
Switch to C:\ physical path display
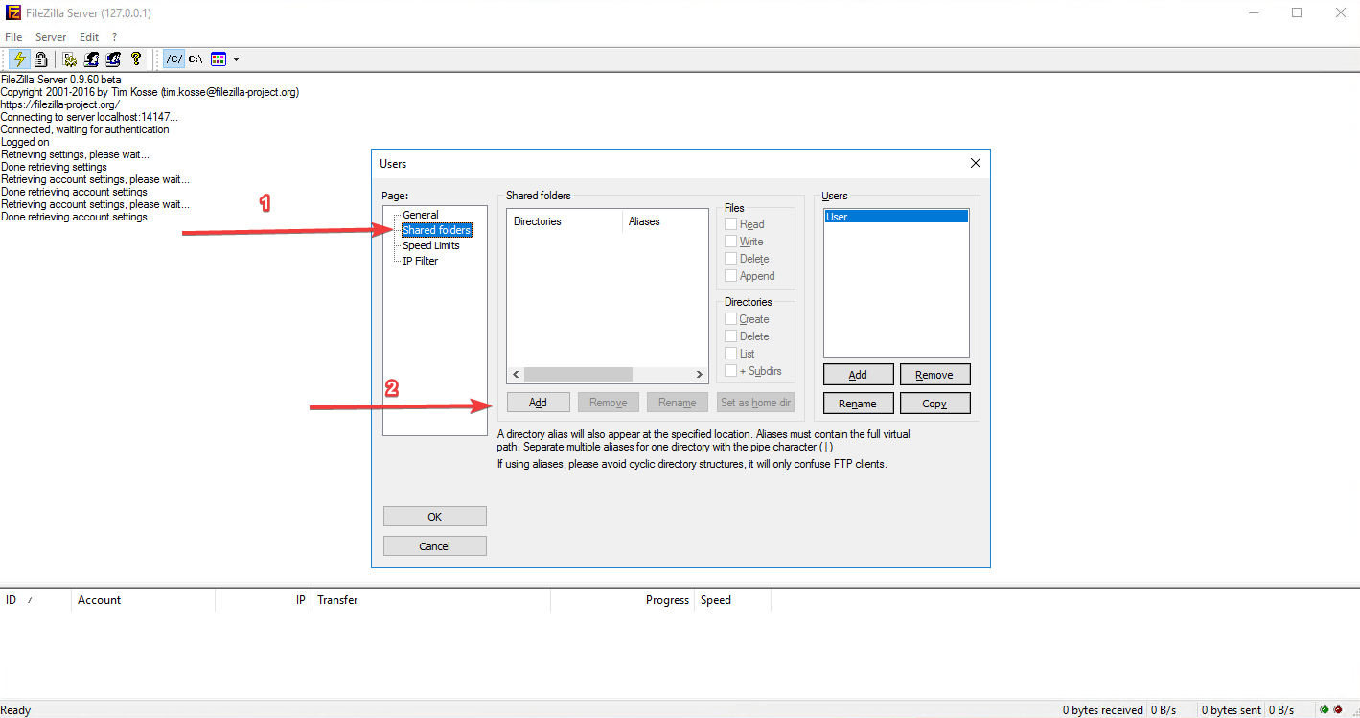tap(196, 58)
